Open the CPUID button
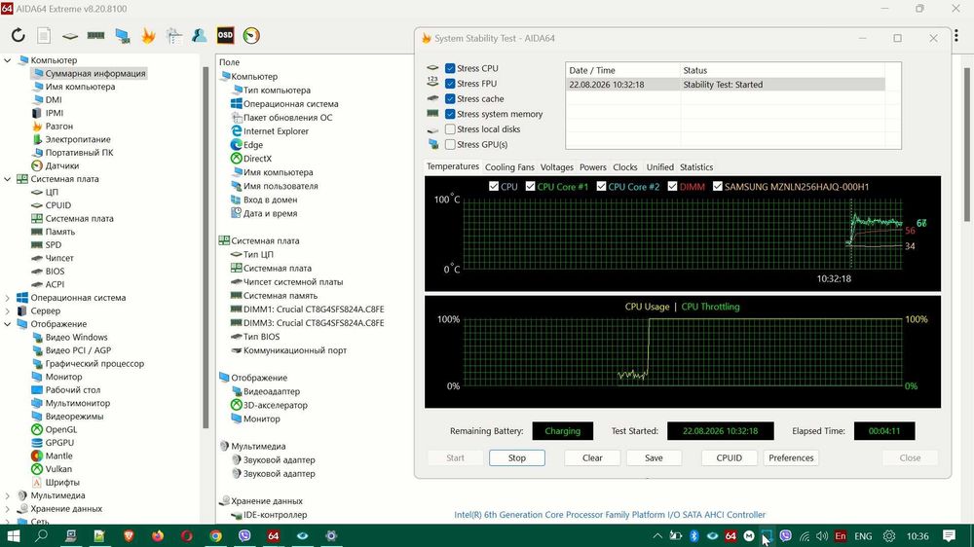Screen dimensions: 974x547 click(x=729, y=457)
